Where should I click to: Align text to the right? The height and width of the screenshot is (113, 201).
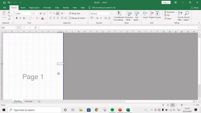click(58, 18)
